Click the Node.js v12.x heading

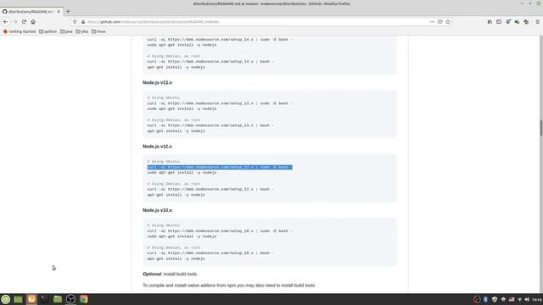tap(158, 147)
